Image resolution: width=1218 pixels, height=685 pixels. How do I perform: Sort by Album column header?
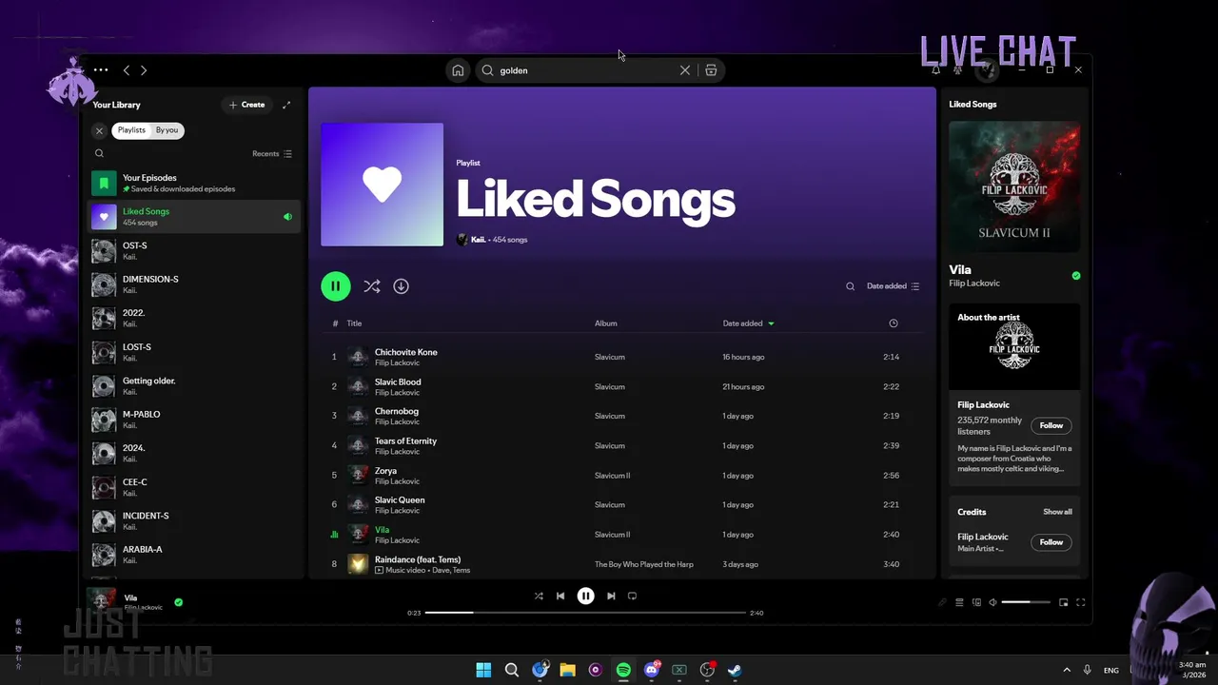coord(606,323)
